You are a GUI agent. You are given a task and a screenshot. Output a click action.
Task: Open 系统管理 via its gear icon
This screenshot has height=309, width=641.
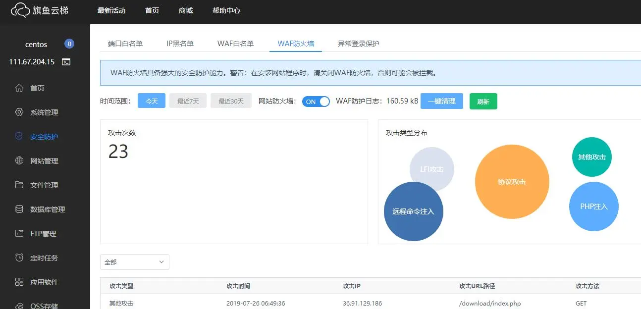[x=19, y=112]
